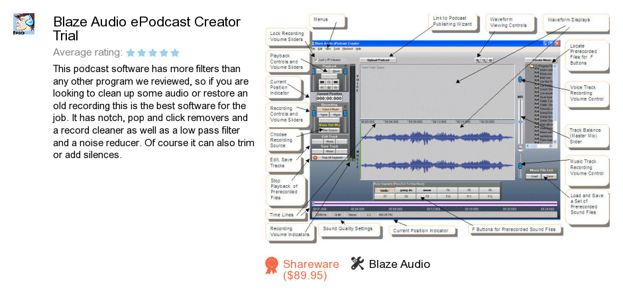The height and width of the screenshot is (299, 623).
Task: Click the Current Position time field
Action: [x=329, y=99]
